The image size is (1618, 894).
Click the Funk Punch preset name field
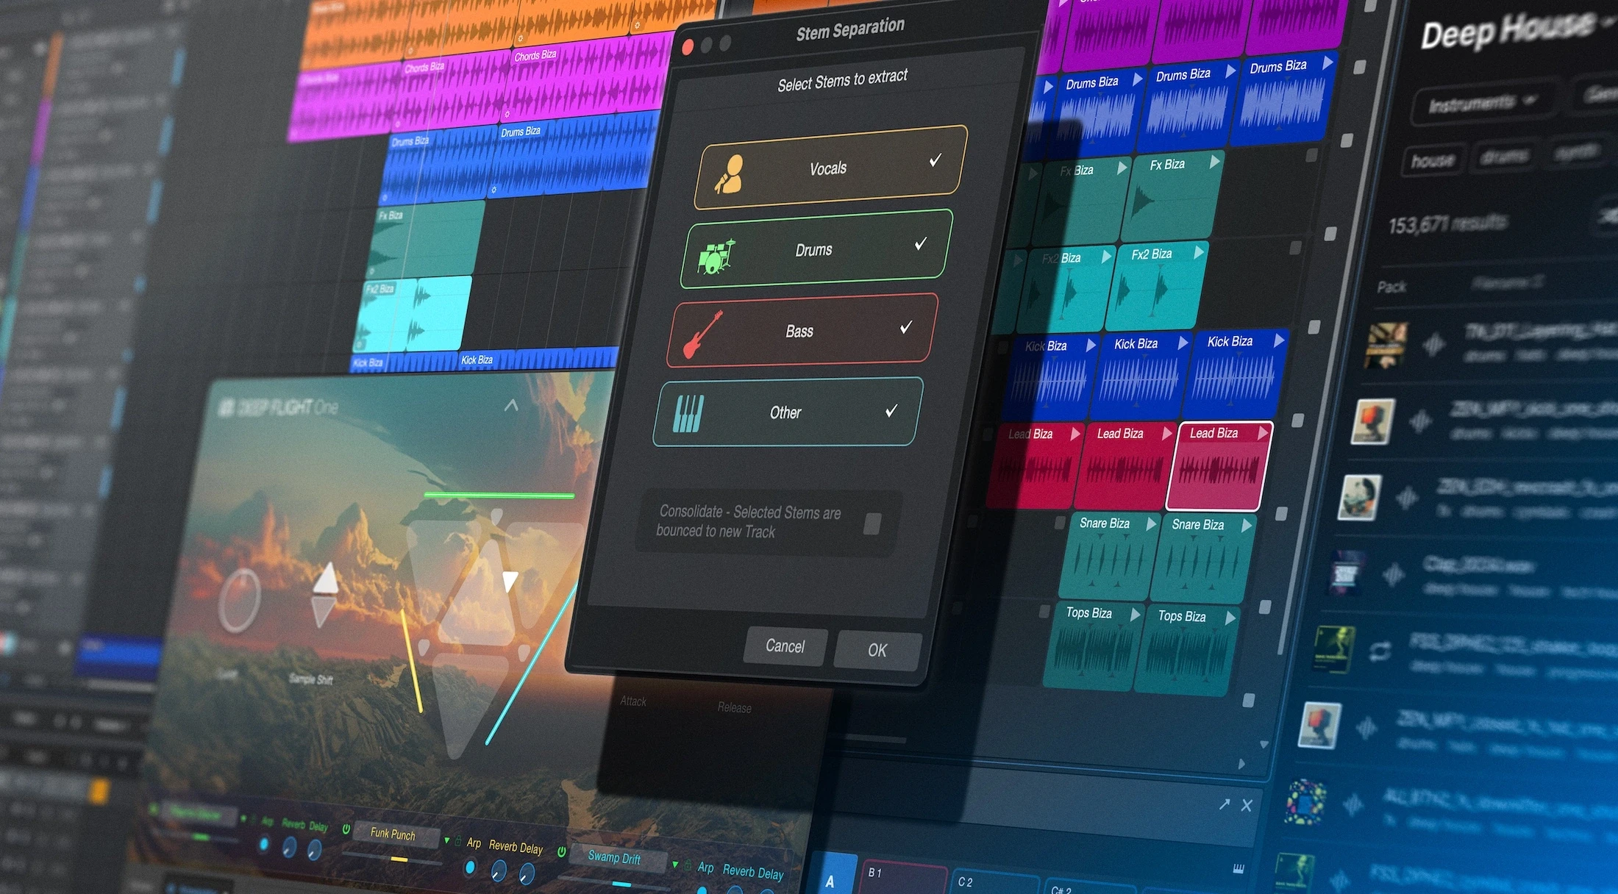pyautogui.click(x=395, y=834)
